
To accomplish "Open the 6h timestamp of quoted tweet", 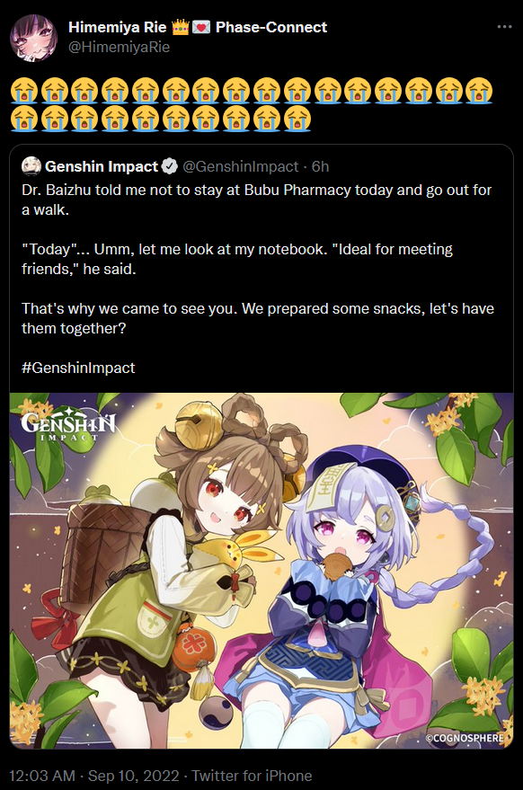I will [x=320, y=166].
